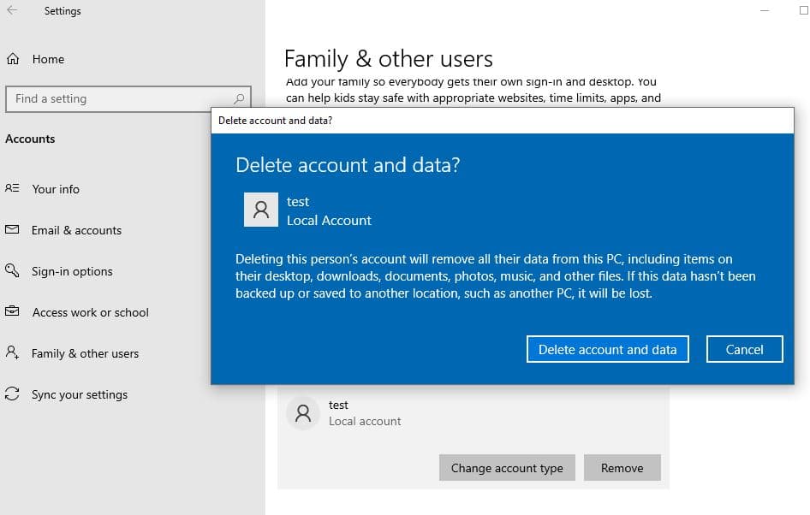Click the Remove button
810x515 pixels.
click(622, 468)
